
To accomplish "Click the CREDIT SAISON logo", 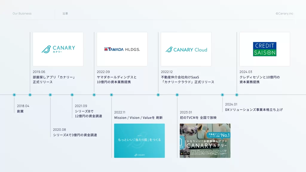I will pos(264,49).
